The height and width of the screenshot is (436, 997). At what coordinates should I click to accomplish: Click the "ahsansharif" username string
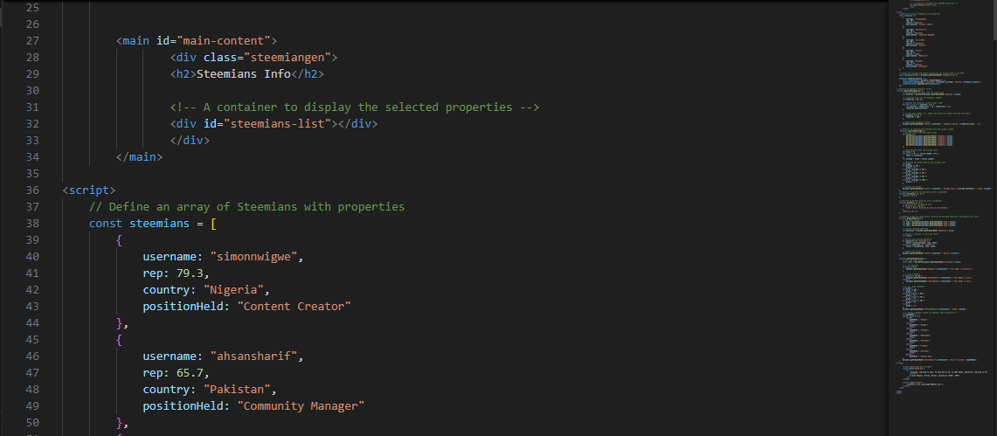pos(253,356)
